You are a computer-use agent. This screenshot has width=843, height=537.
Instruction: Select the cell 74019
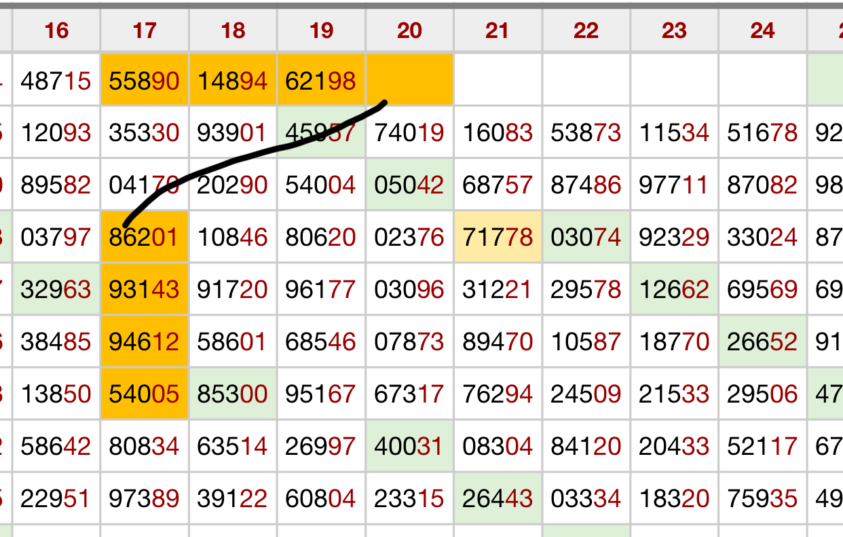point(409,132)
